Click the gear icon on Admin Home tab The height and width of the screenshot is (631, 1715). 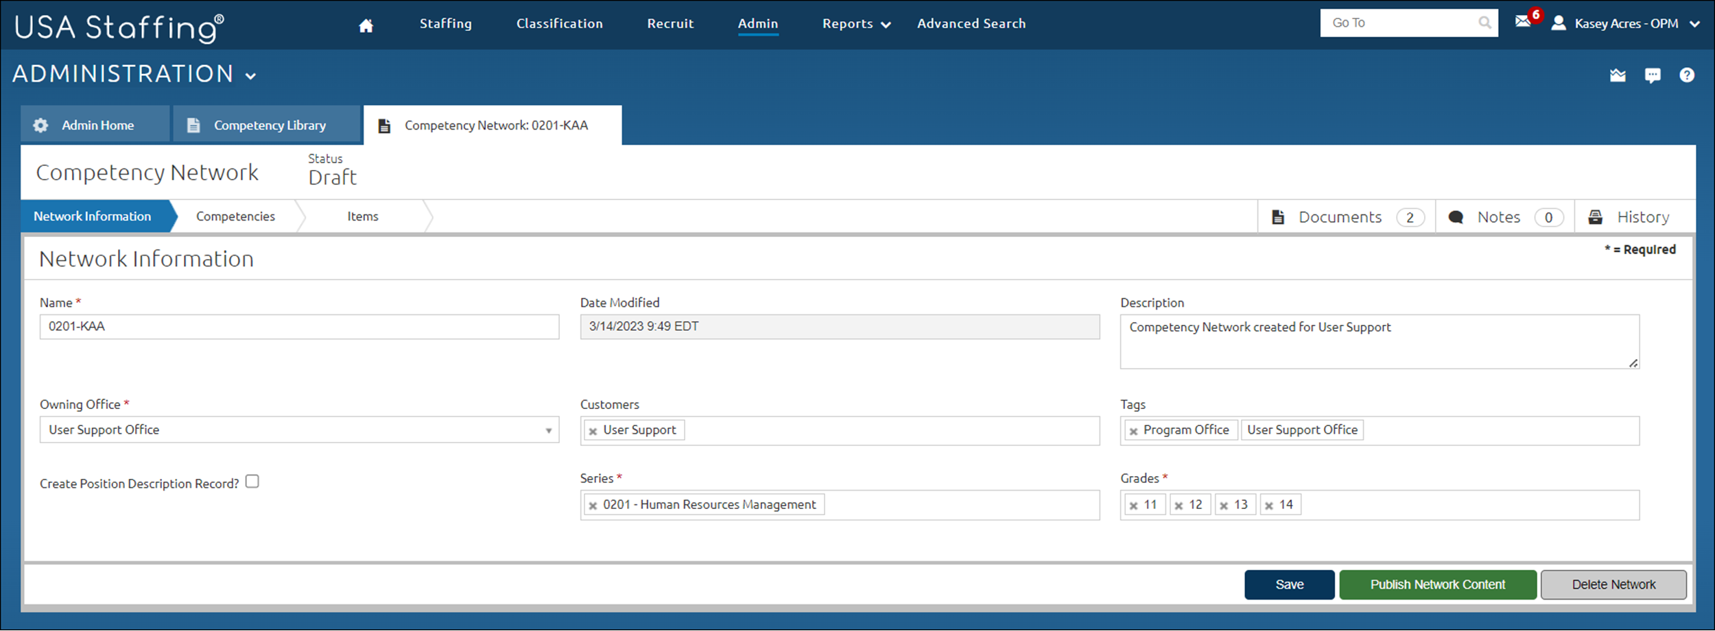coord(40,125)
